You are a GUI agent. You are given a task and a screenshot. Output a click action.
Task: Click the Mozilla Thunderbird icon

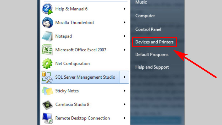(x=47, y=22)
